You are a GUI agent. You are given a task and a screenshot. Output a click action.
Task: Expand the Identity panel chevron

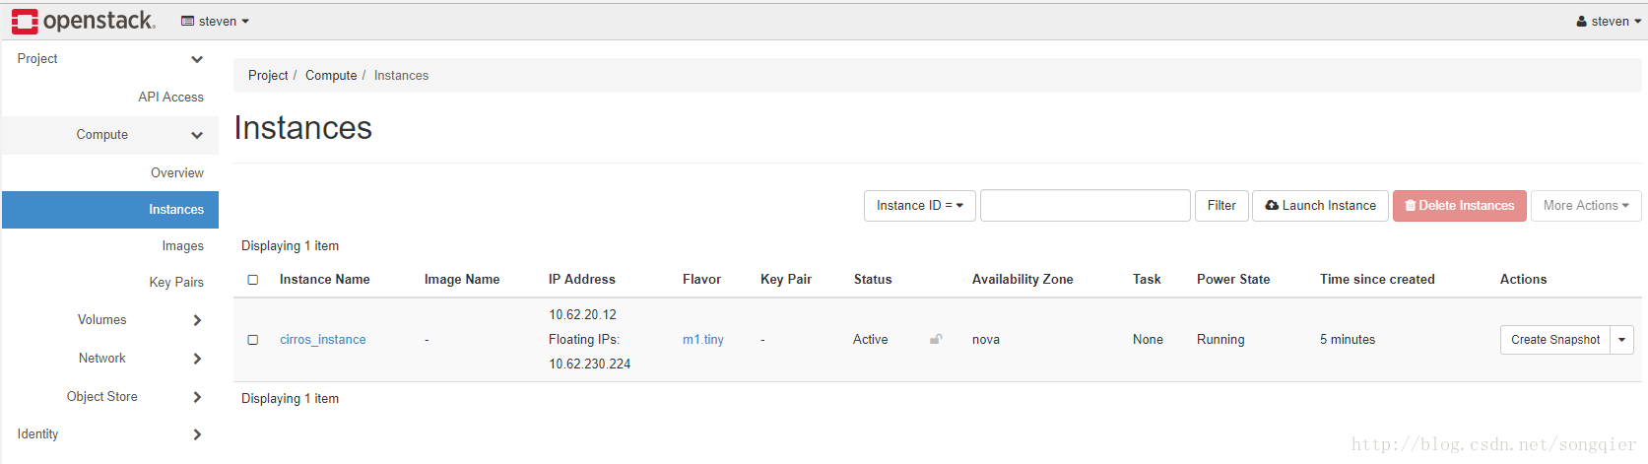tap(197, 434)
